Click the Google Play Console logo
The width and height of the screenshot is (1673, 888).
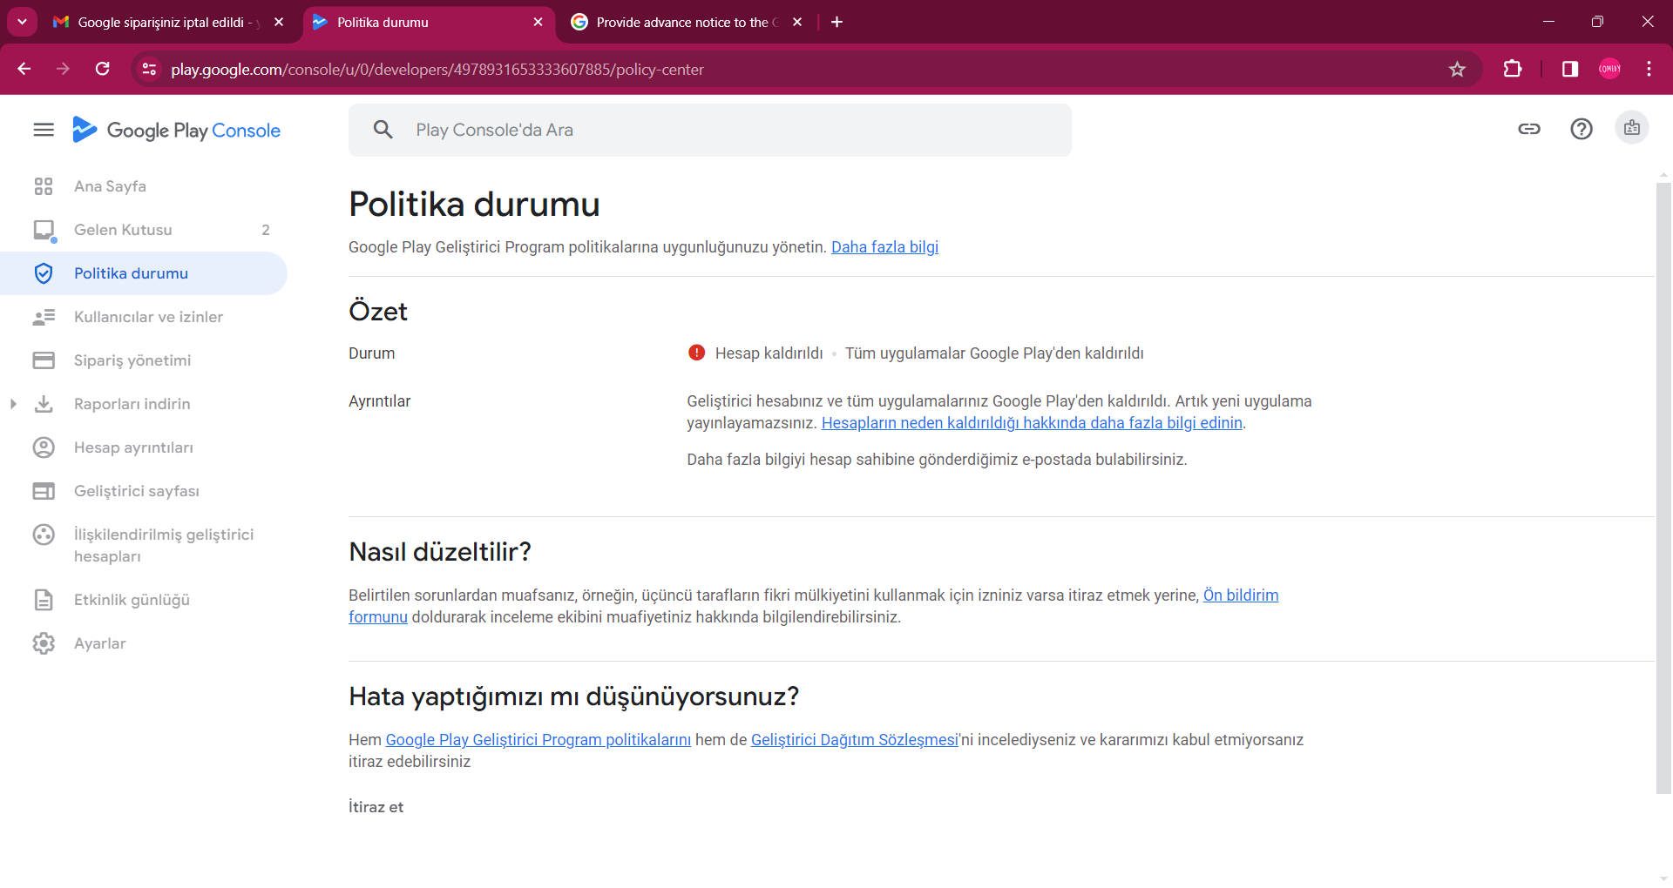pos(176,130)
